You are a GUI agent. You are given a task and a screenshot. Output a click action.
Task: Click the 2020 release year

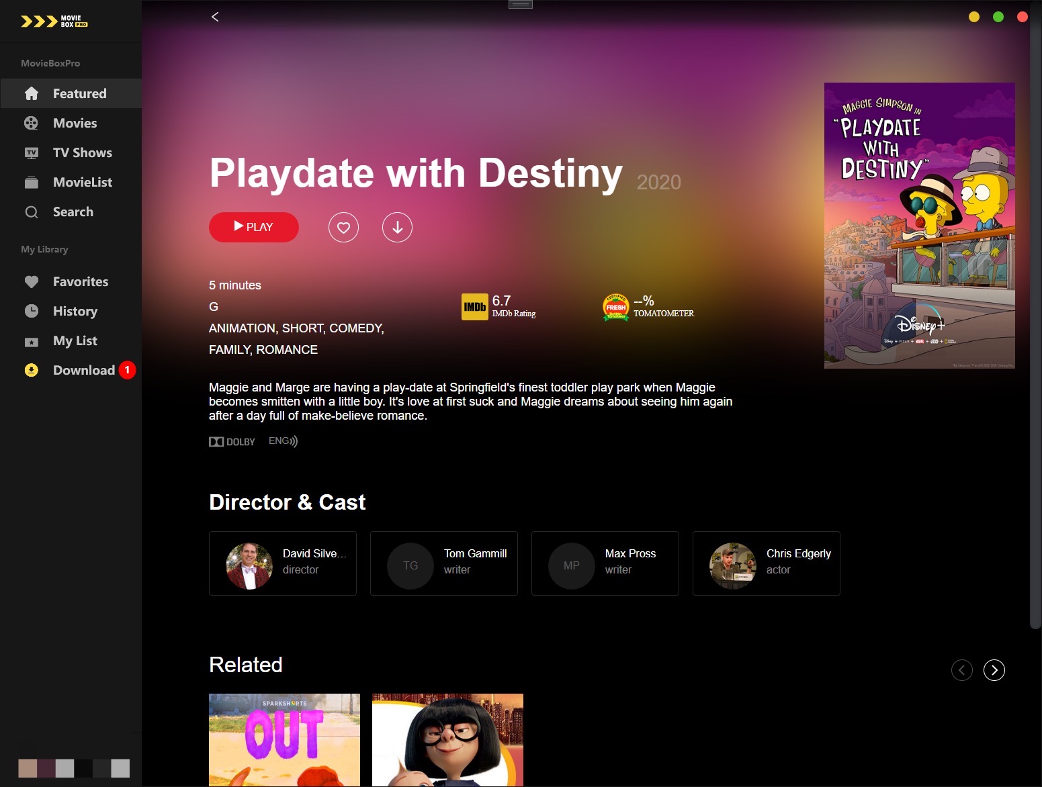click(658, 182)
